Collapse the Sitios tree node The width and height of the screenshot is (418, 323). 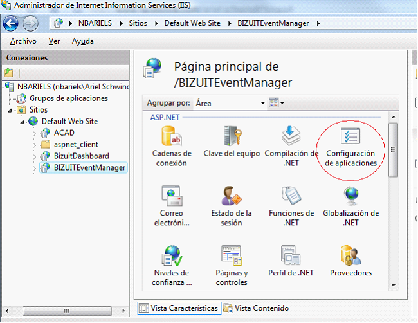point(10,110)
